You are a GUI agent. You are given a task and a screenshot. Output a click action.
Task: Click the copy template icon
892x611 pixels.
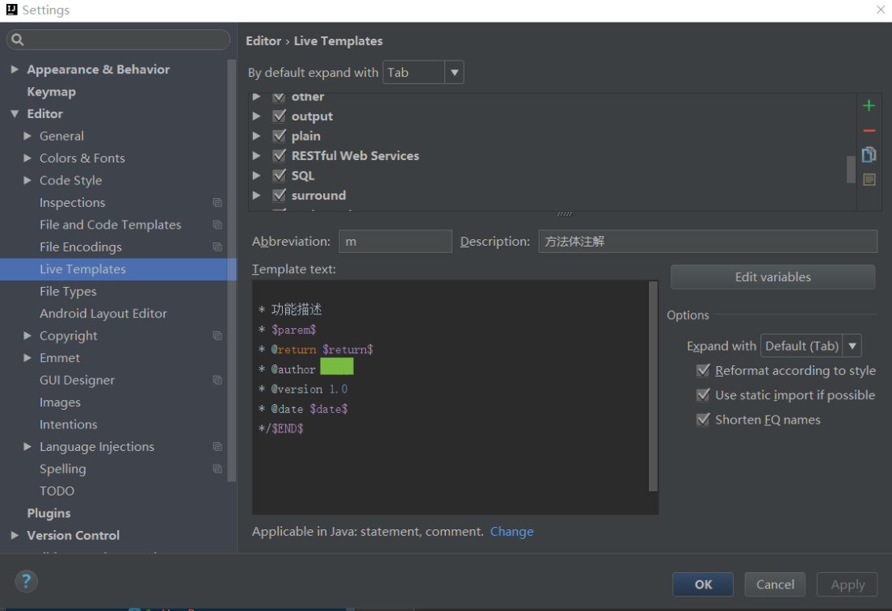[869, 155]
